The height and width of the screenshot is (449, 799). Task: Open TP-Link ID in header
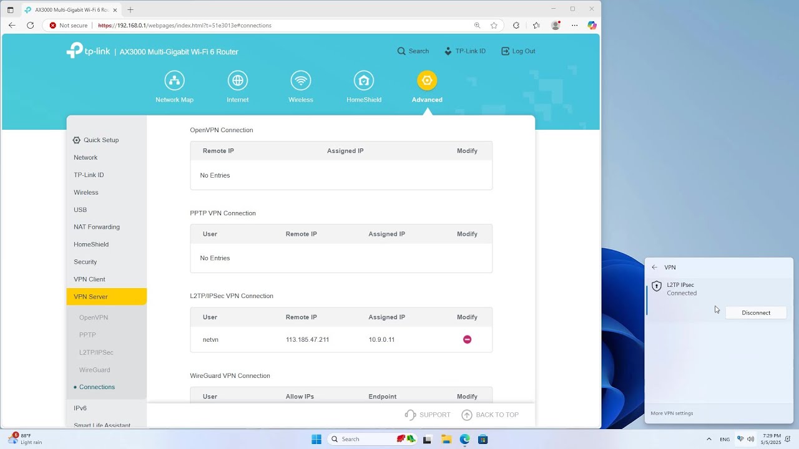pyautogui.click(x=465, y=51)
